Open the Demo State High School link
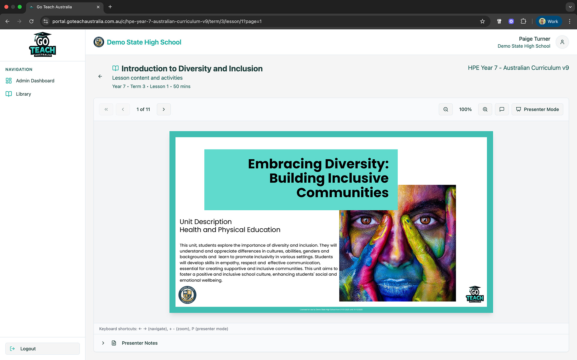577x360 pixels. point(144,42)
